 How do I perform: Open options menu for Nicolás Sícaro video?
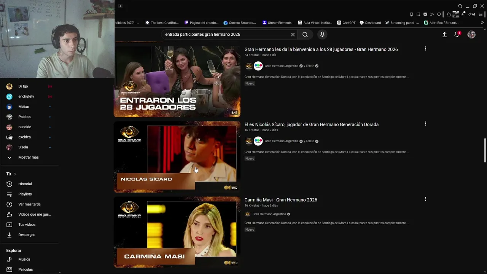425,124
